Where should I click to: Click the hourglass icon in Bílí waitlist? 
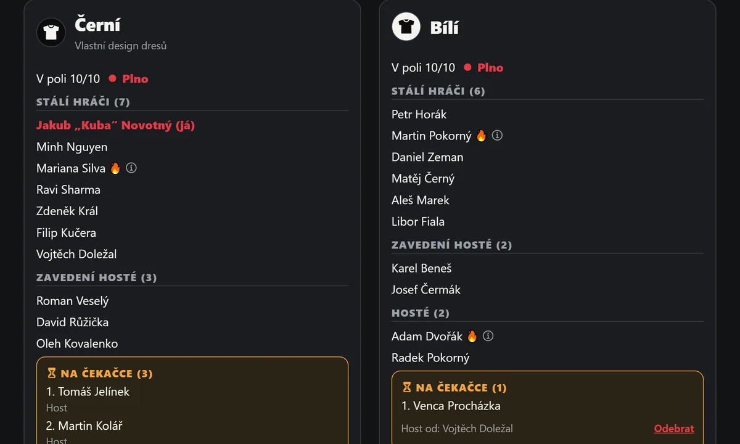point(407,387)
